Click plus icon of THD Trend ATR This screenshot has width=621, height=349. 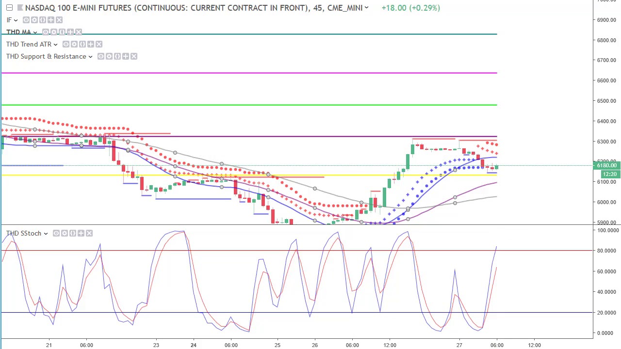91,44
